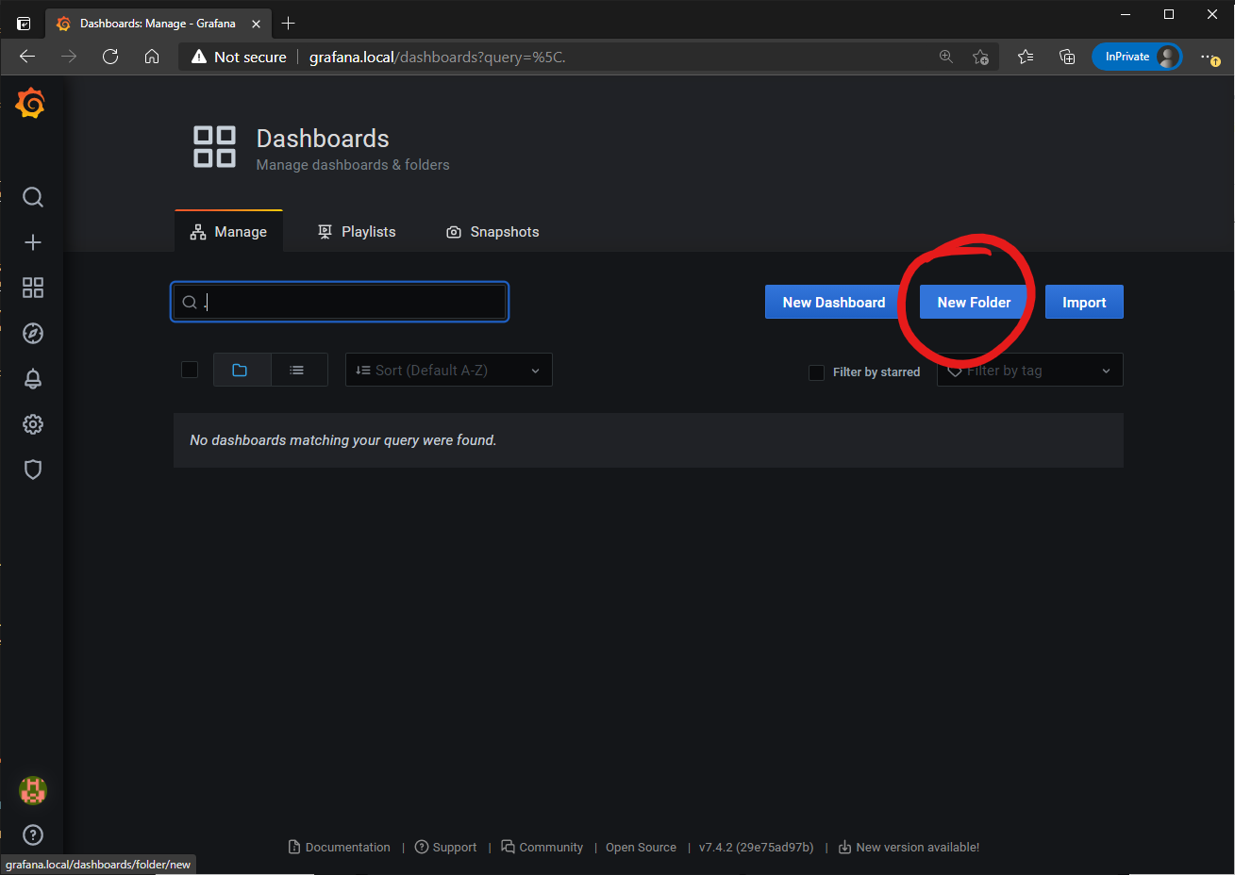This screenshot has width=1235, height=875.
Task: Click the address bar URL
Action: (x=437, y=57)
